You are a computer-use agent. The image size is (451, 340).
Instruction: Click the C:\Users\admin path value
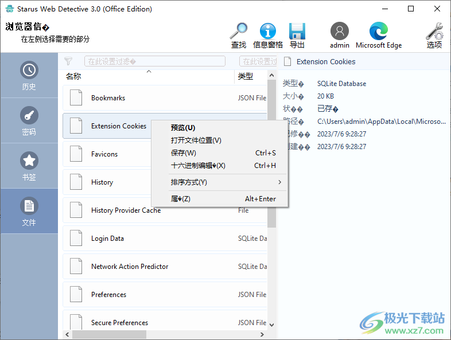point(382,122)
